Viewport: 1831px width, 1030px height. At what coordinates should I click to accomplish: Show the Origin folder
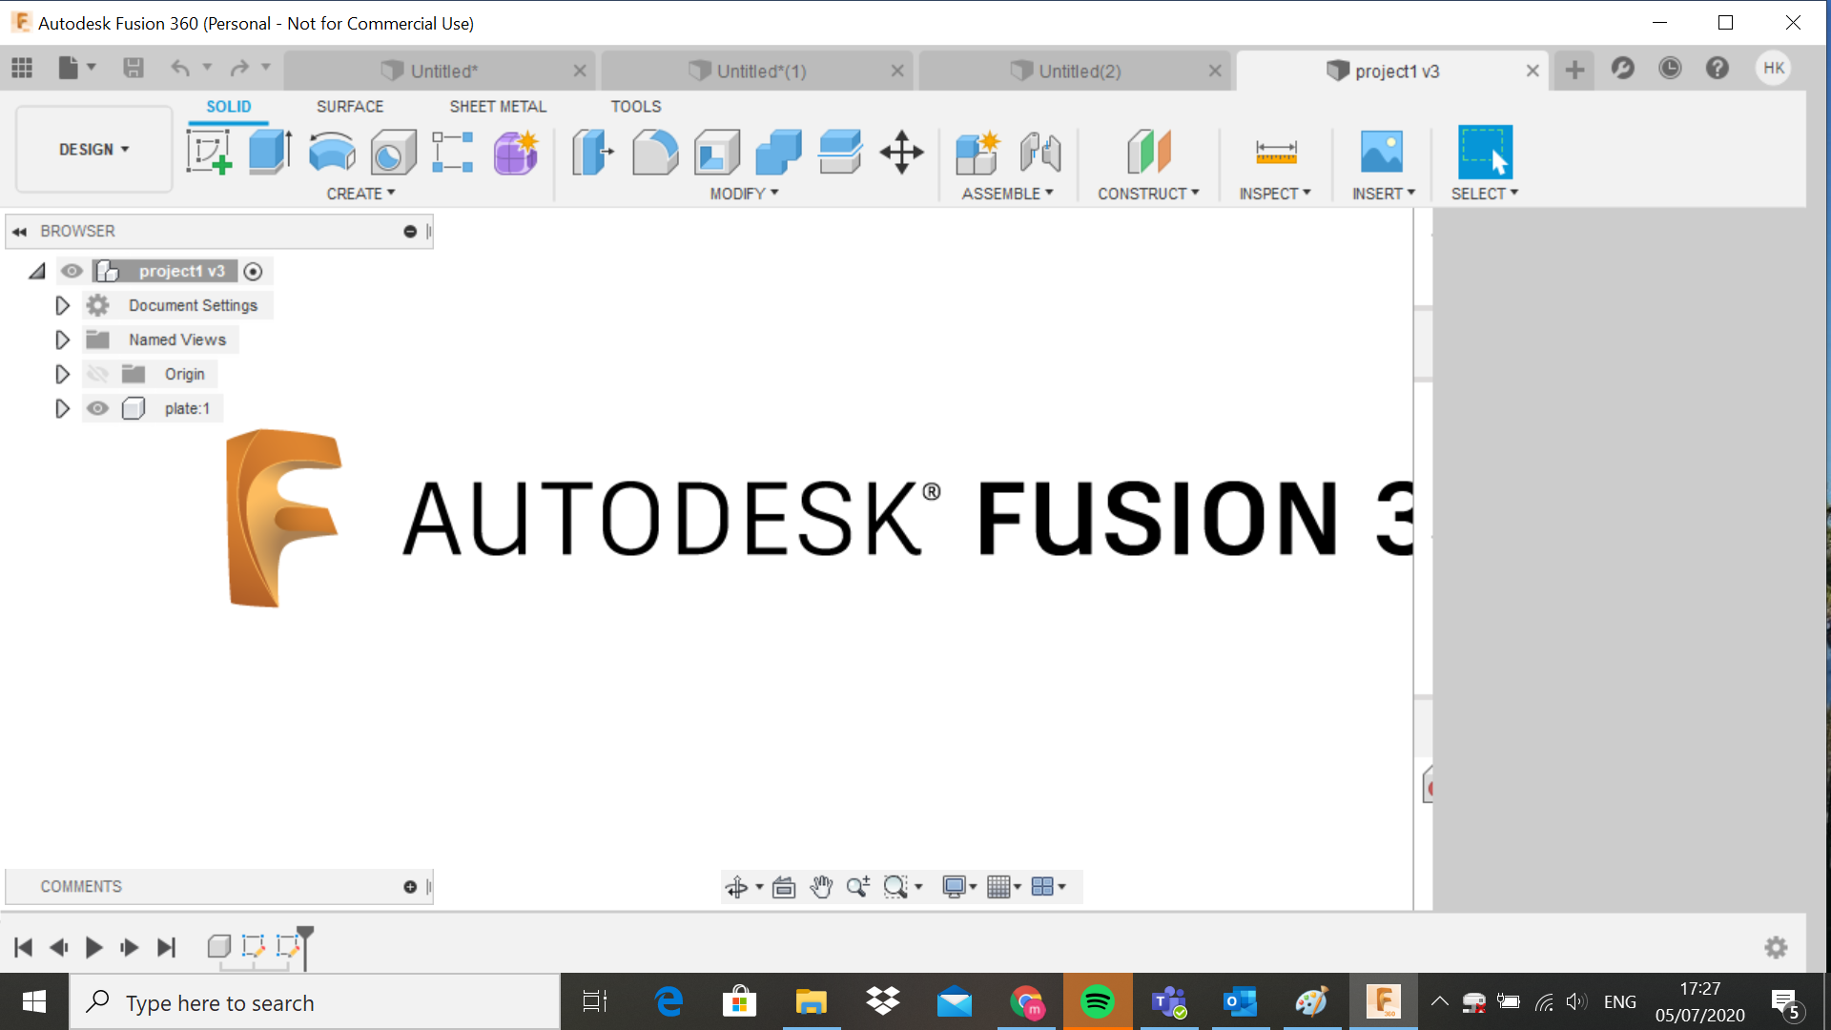point(98,374)
